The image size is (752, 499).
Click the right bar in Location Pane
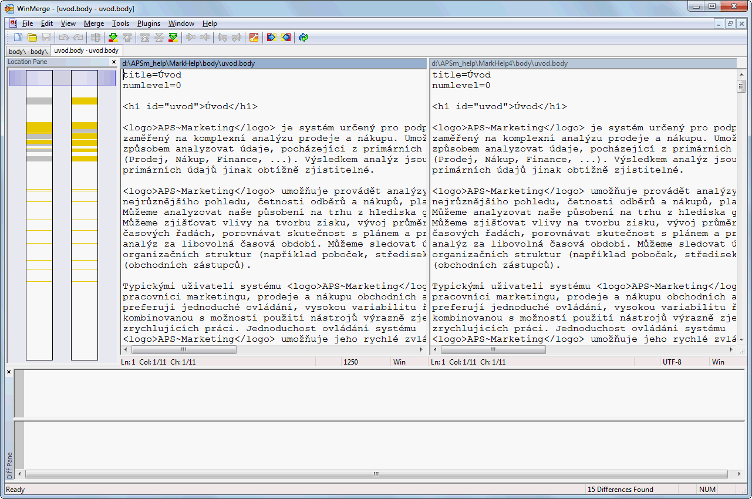point(84,215)
